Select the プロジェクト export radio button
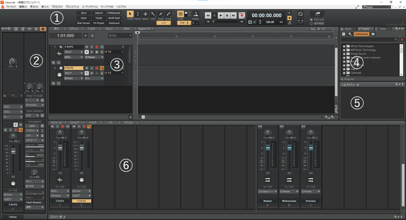Image resolution: width=406 pixels, height=220 pixels. pos(311,20)
